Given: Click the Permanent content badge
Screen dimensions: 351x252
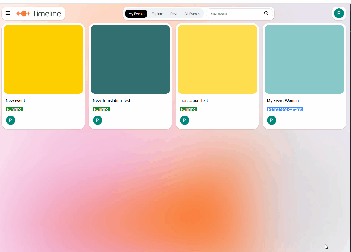Looking at the screenshot, I should pyautogui.click(x=285, y=109).
